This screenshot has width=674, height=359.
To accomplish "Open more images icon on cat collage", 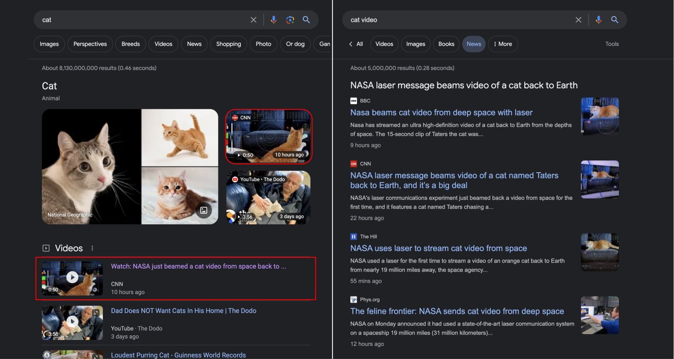I will (x=204, y=210).
